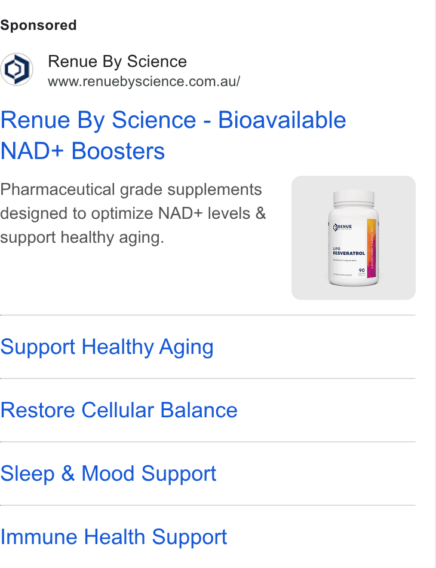
Task: Open the Bioavailable NAD+ Boosters ad headline
Action: pyautogui.click(x=173, y=135)
